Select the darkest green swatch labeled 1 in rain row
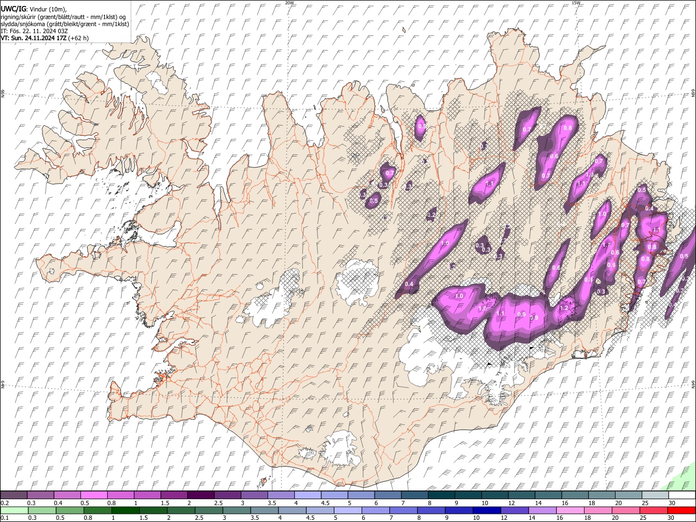696x522 pixels. click(x=126, y=510)
